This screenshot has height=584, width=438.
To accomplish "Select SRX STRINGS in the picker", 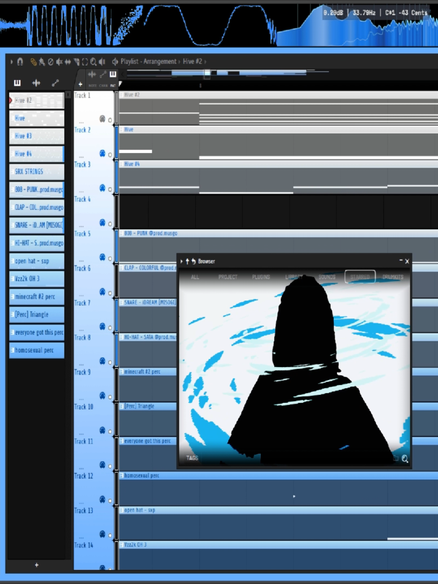I will tap(37, 172).
